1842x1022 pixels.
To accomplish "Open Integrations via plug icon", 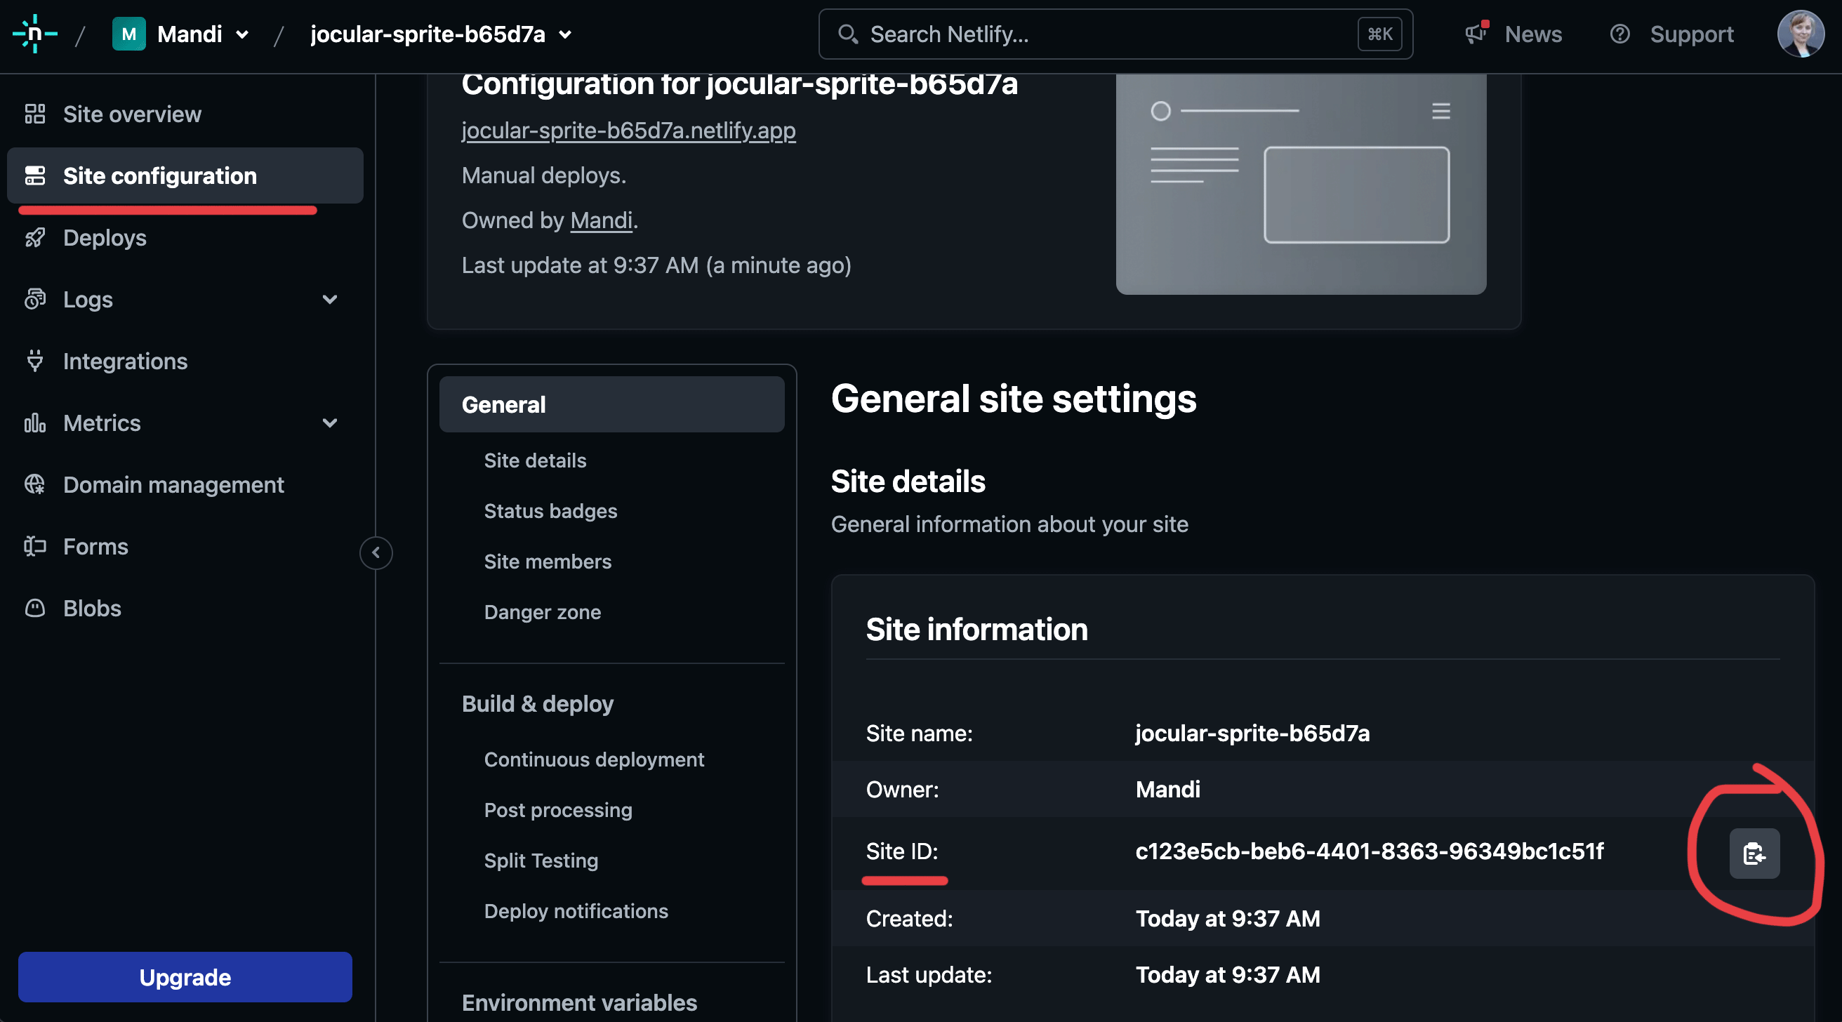I will pos(34,361).
